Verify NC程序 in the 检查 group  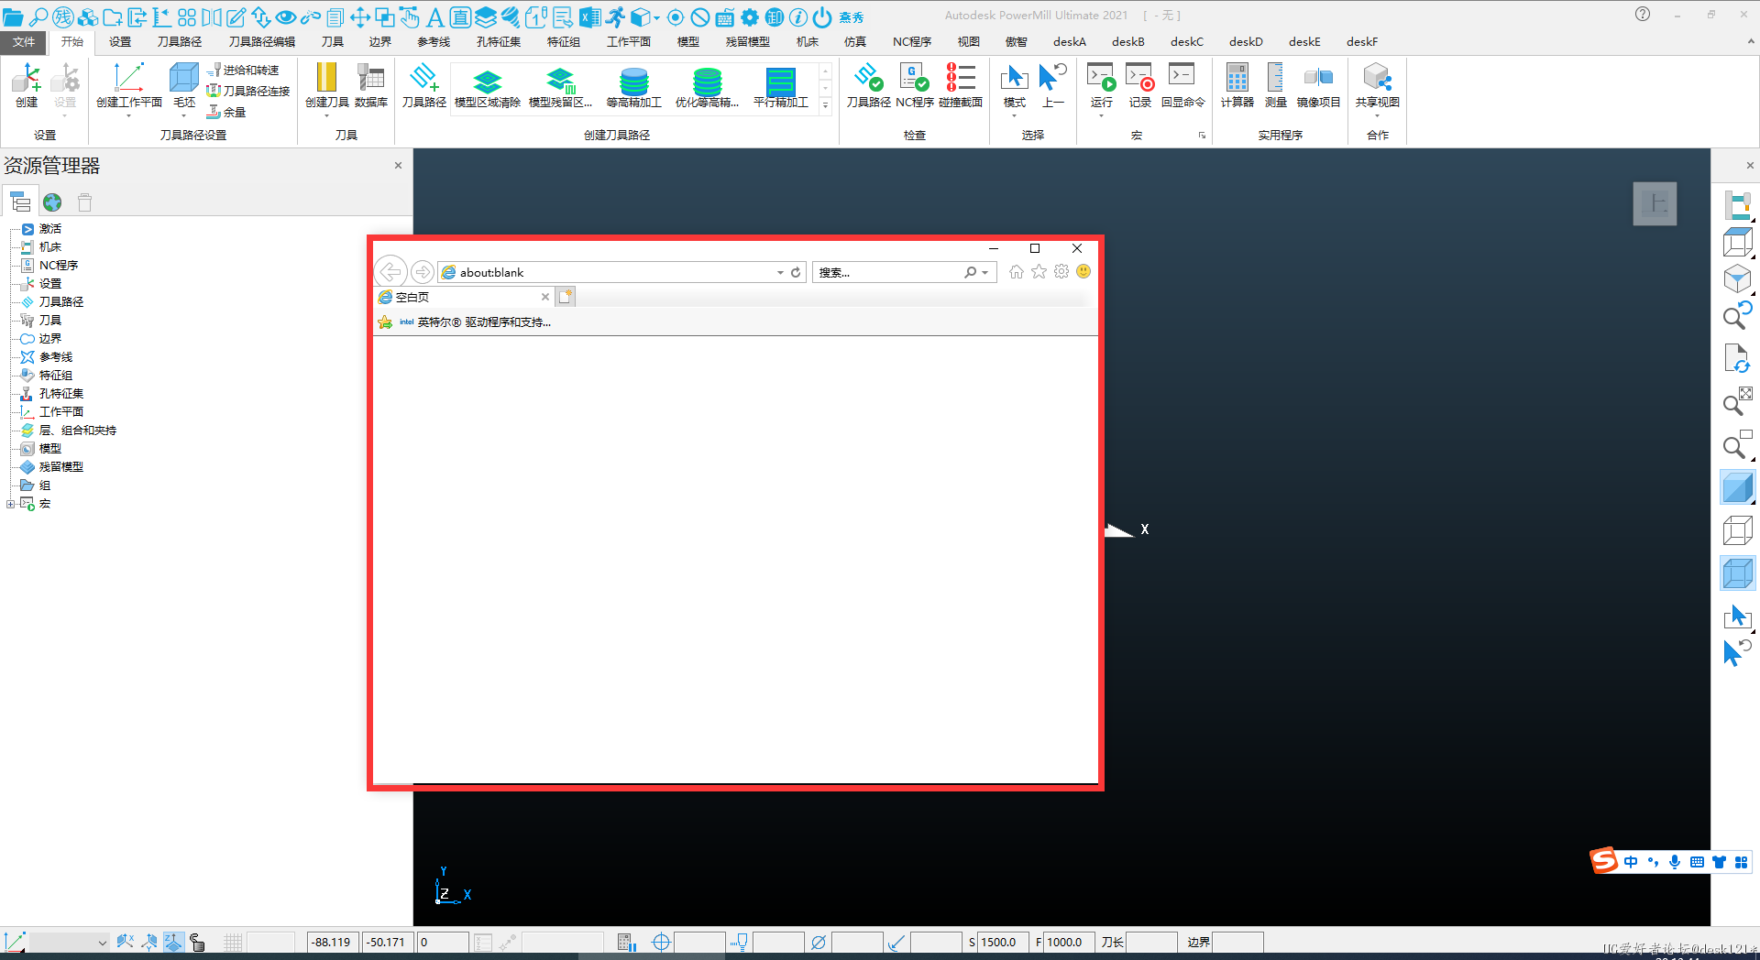[914, 84]
